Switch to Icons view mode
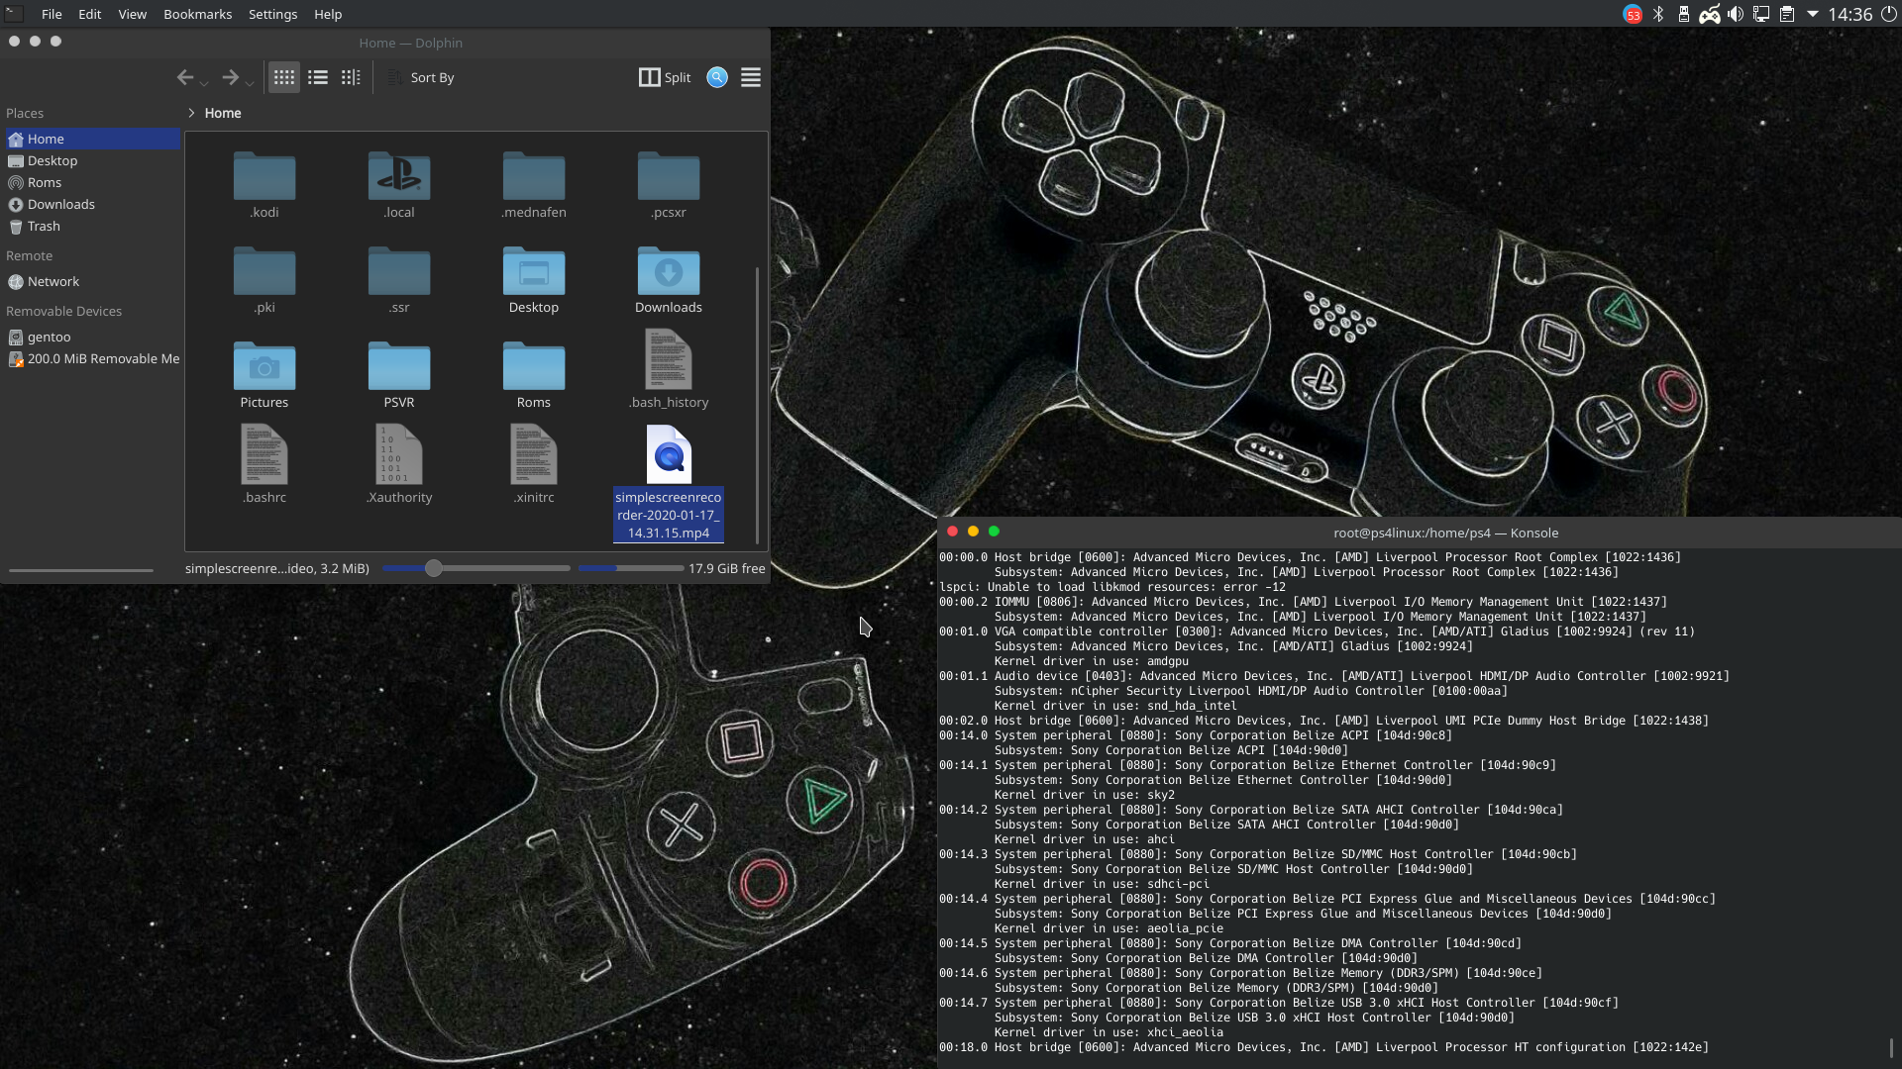Screen dimensions: 1902x1069 (x=284, y=77)
